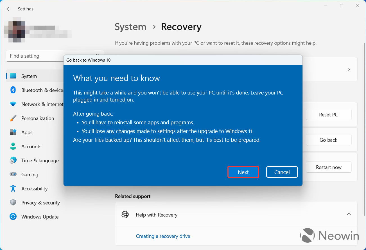Image resolution: width=366 pixels, height=250 pixels.
Task: Click the Reset PC button
Action: 328,115
